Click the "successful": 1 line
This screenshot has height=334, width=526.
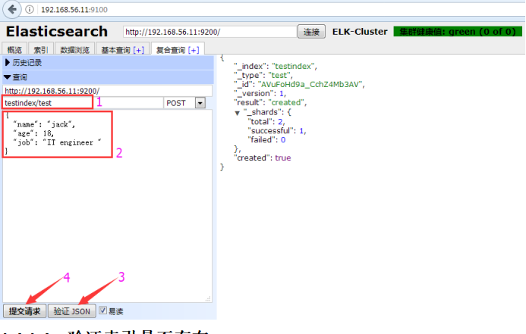276,130
